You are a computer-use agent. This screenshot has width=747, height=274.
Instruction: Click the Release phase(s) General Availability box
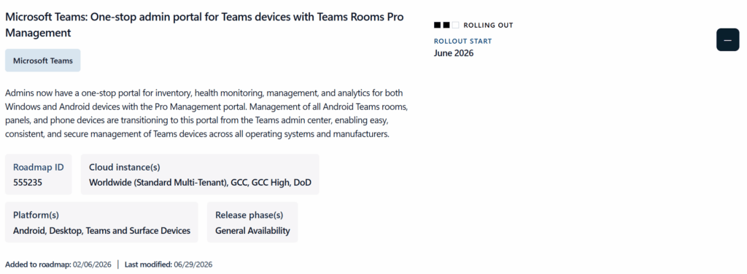coord(252,222)
